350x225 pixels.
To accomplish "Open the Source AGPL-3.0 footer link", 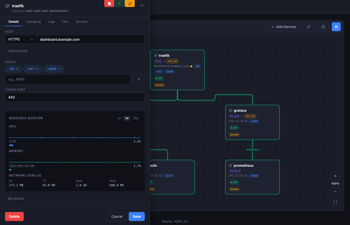I will point(175,221).
